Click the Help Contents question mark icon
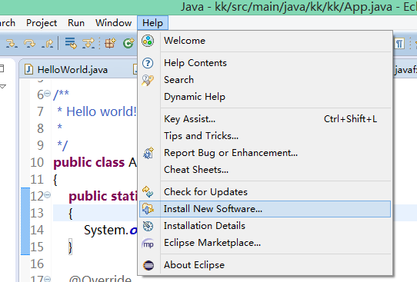The image size is (417, 282). 148,63
